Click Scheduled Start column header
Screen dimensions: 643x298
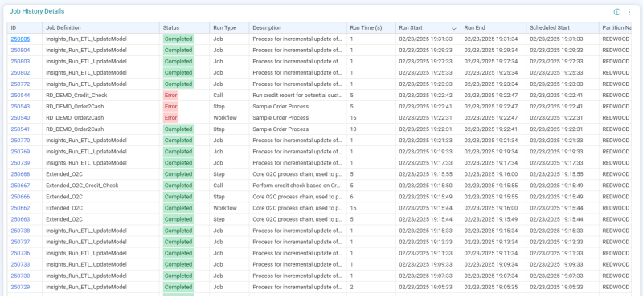563,28
